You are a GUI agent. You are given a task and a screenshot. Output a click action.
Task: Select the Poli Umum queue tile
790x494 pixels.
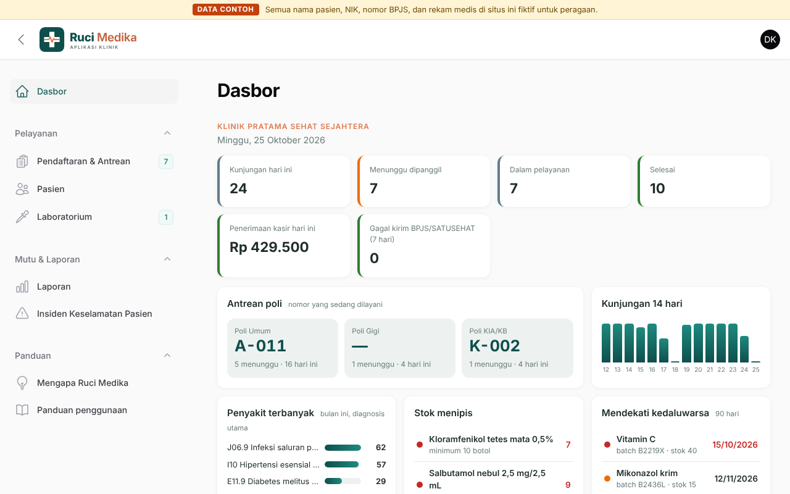click(283, 348)
